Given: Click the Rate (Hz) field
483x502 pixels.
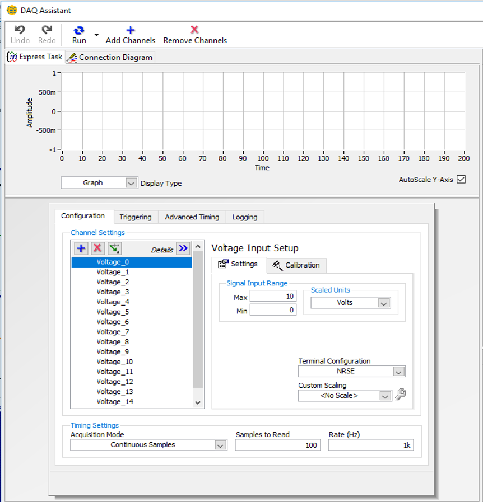Looking at the screenshot, I should [x=371, y=445].
